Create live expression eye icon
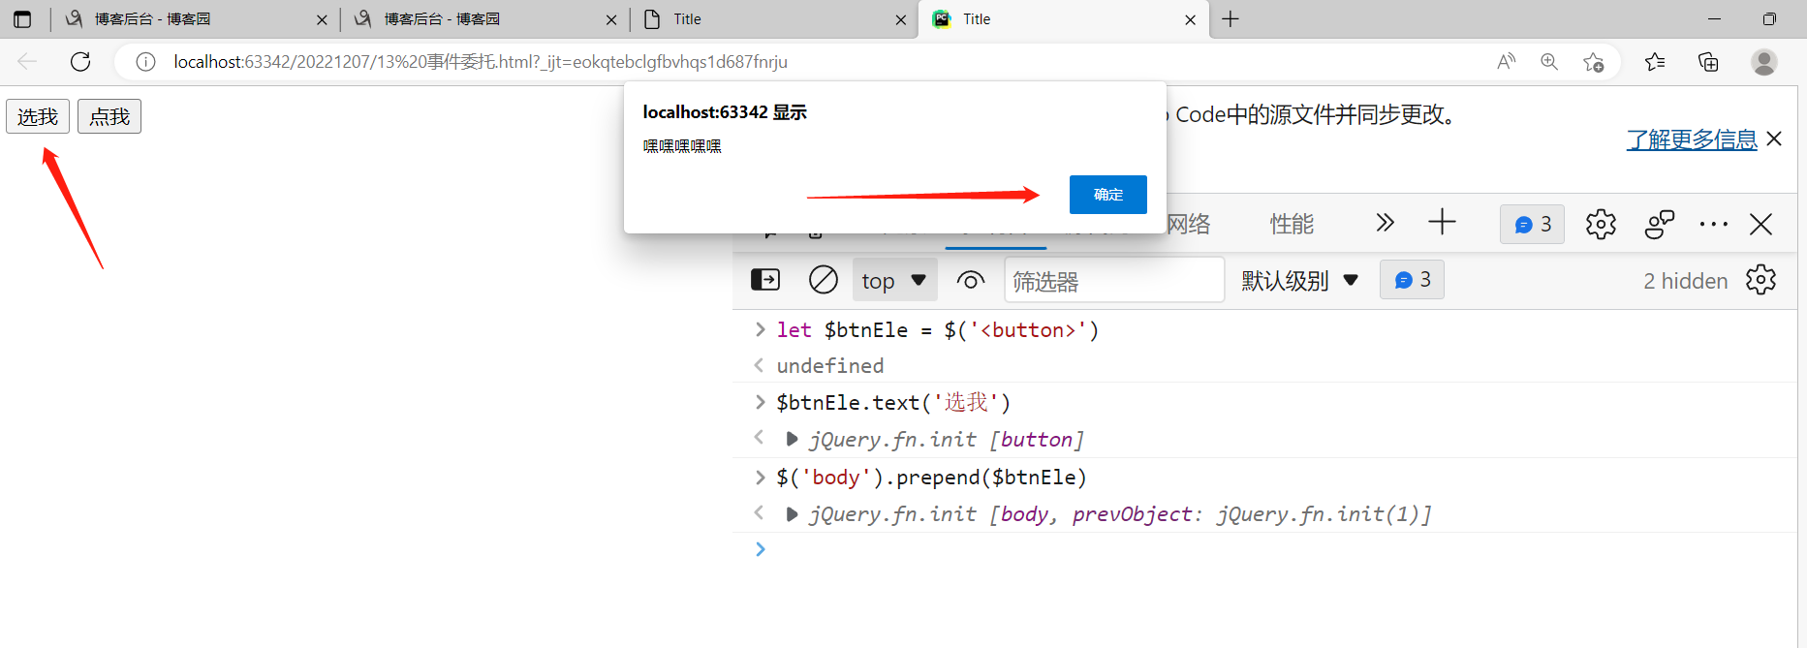The height and width of the screenshot is (648, 1807). click(970, 281)
